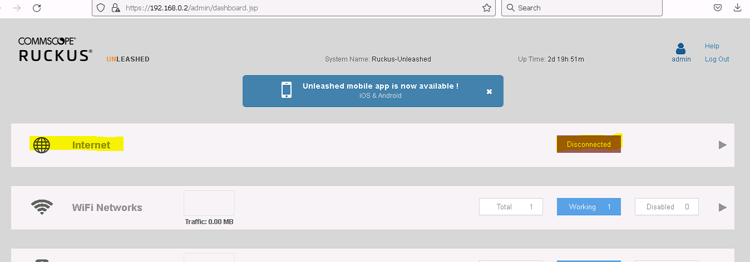Viewport: 750px width, 262px height.
Task: Click the Traffic: 0.00 MB label
Action: pyautogui.click(x=209, y=222)
